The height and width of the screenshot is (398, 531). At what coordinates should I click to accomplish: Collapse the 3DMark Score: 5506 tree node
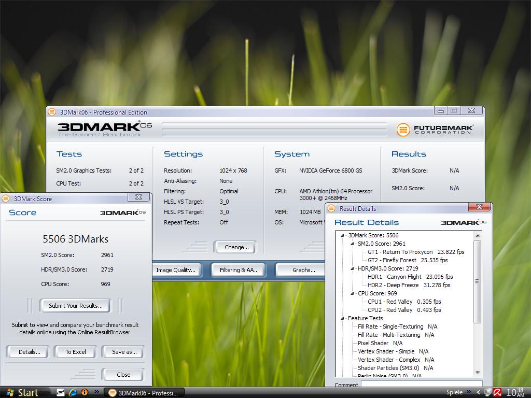tap(342, 235)
